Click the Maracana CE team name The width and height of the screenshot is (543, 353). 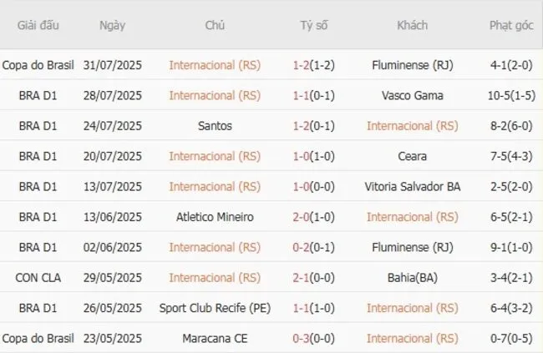[215, 338]
